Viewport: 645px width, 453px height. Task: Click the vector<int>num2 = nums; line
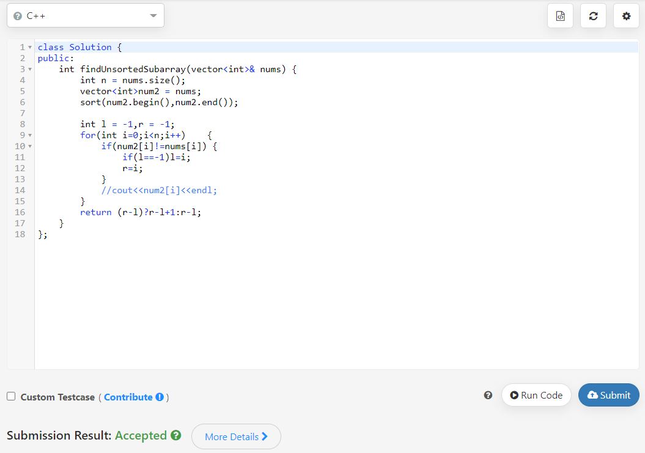(x=140, y=91)
